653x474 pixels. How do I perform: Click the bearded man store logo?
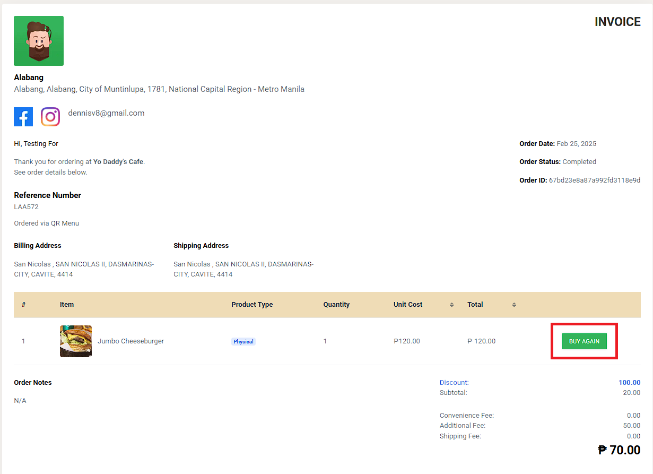[x=39, y=41]
